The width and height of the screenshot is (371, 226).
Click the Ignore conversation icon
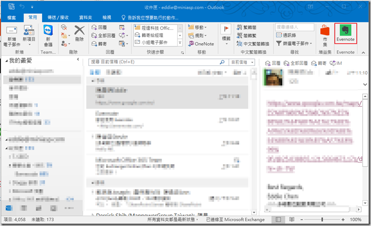tap(64, 28)
